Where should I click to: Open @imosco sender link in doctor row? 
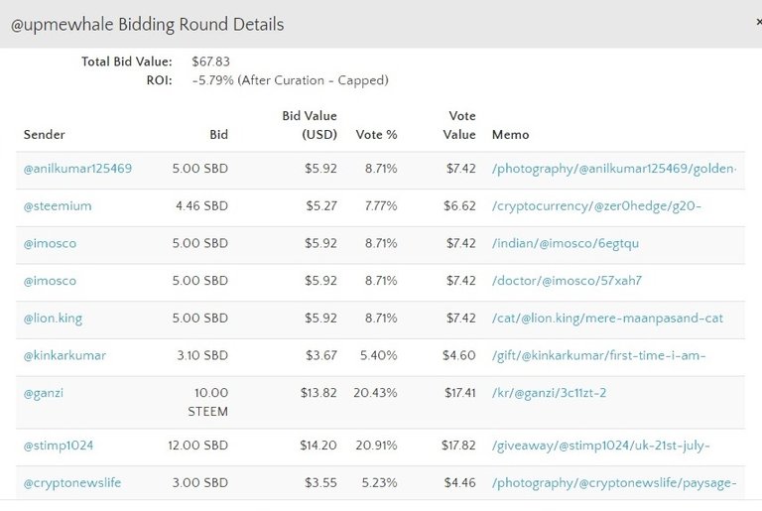[50, 281]
